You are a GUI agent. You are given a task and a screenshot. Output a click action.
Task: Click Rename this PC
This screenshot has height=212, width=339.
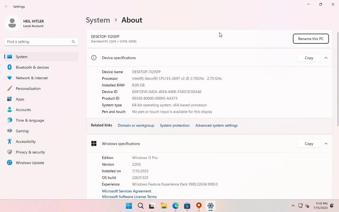[311, 39]
